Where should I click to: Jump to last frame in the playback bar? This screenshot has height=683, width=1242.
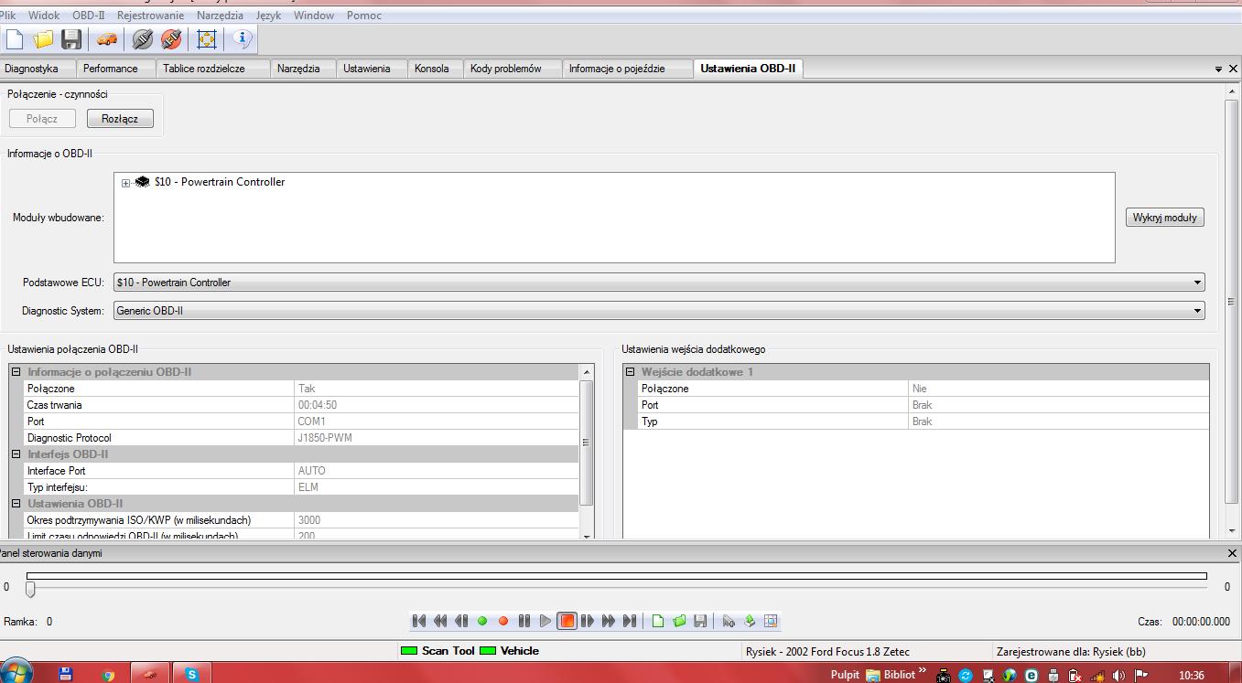point(630,621)
